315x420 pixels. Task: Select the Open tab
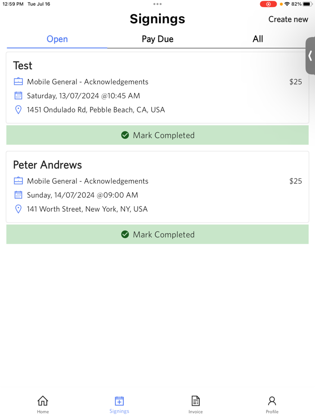tap(57, 39)
